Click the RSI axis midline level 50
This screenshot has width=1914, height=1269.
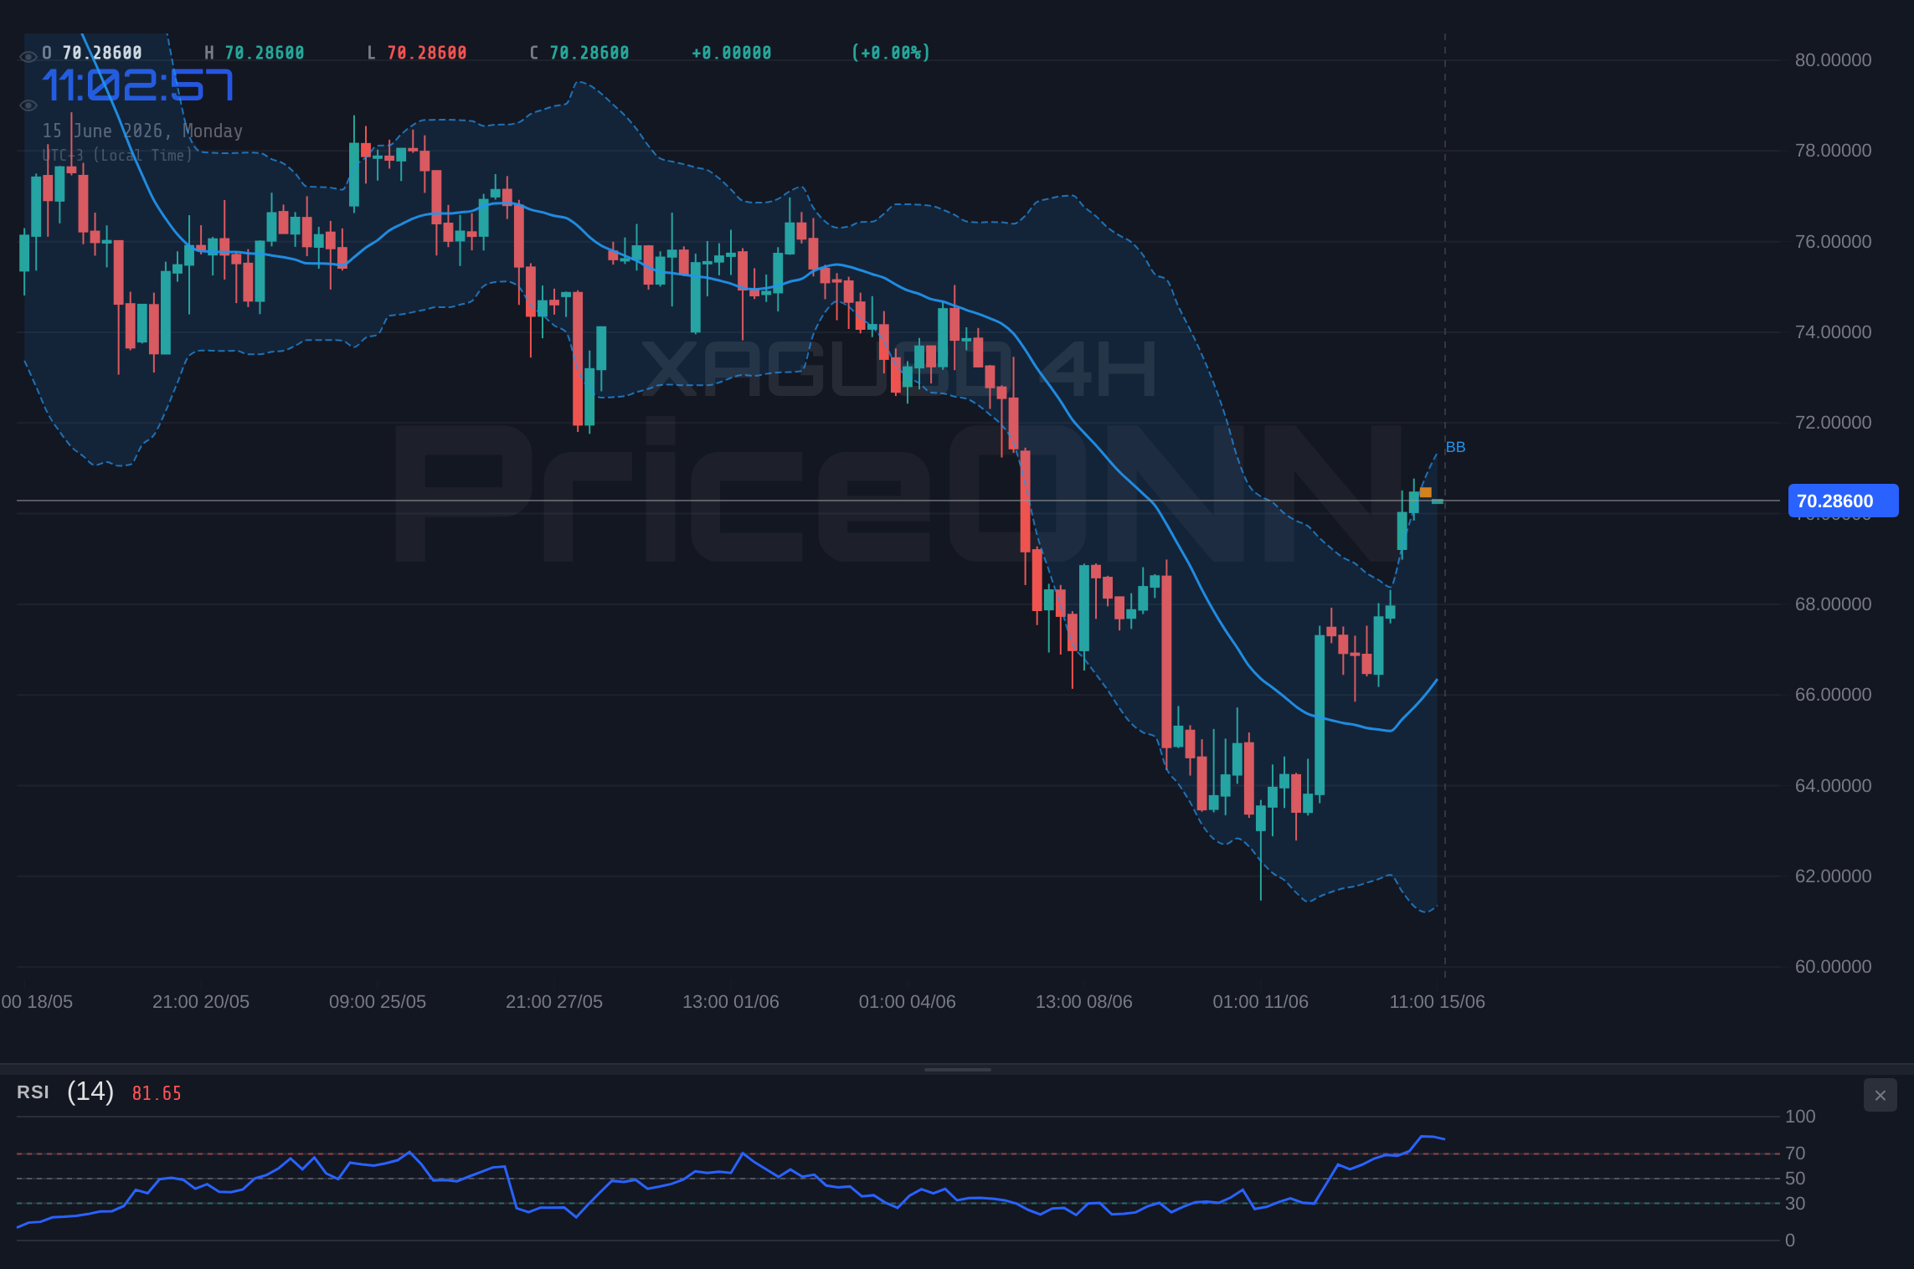tap(1795, 1179)
